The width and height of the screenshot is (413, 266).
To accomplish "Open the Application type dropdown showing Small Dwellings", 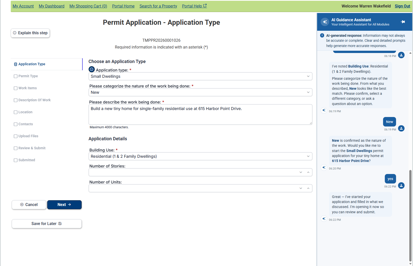I will (200, 76).
